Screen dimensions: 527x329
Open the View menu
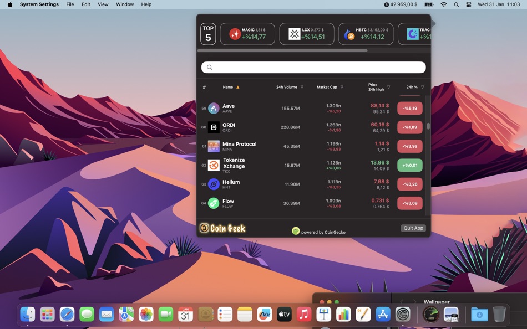[103, 4]
